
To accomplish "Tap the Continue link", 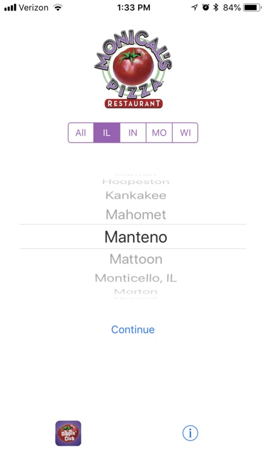I will click(x=133, y=329).
